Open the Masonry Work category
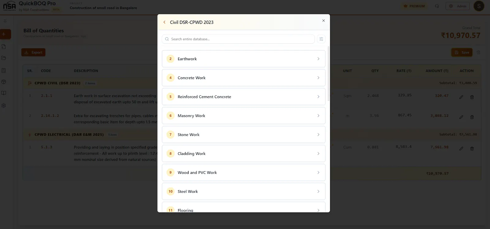 click(x=243, y=115)
